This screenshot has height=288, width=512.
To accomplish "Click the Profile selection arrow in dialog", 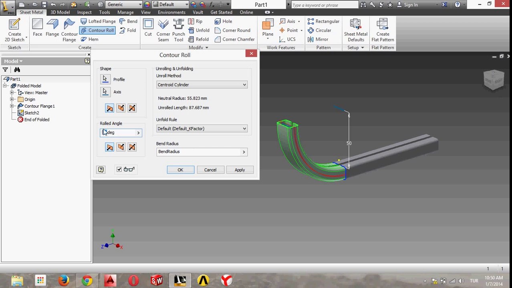I will tap(105, 79).
